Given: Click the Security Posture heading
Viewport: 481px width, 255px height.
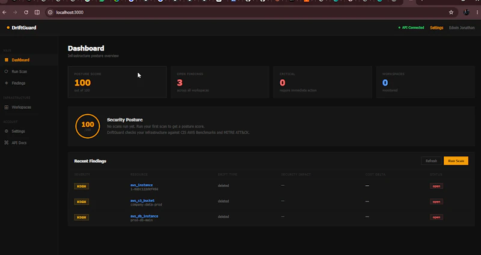Looking at the screenshot, I should (124, 120).
